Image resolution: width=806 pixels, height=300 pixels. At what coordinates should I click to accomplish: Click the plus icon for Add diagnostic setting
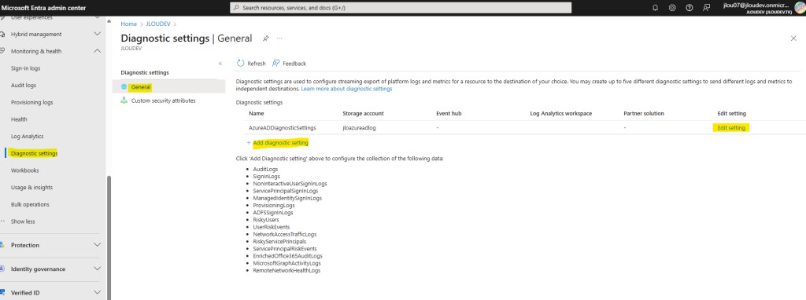pos(249,143)
